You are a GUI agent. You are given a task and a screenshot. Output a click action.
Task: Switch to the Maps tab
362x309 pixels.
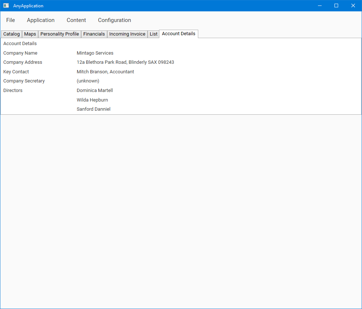pyautogui.click(x=30, y=34)
